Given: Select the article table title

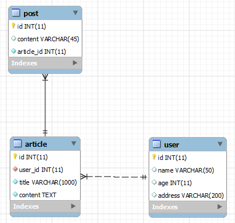Looking at the screenshot, I should tap(36, 144).
